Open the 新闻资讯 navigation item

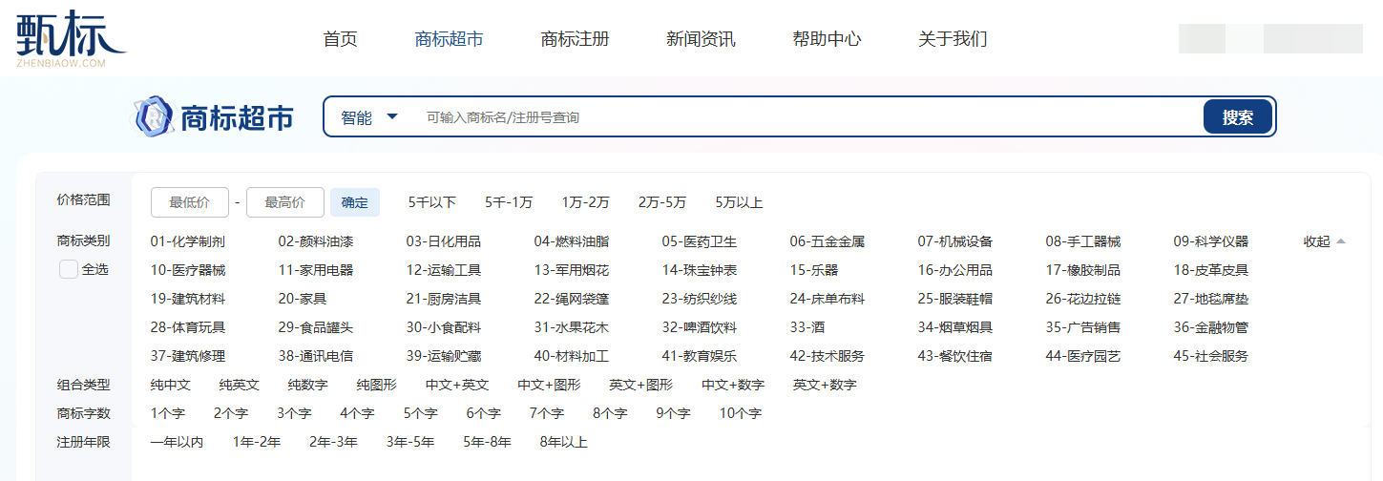pyautogui.click(x=701, y=39)
